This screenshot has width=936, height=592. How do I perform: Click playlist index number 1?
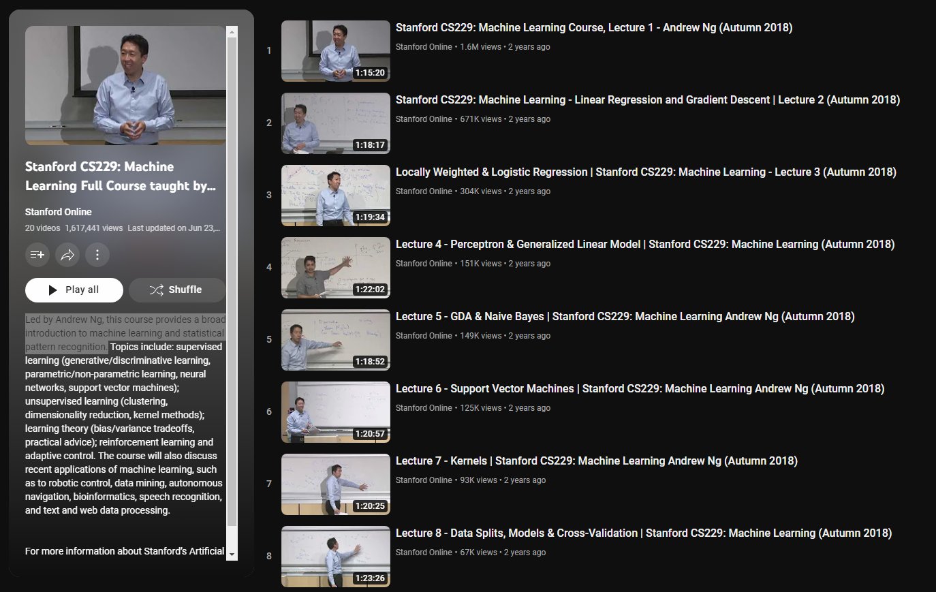point(269,51)
